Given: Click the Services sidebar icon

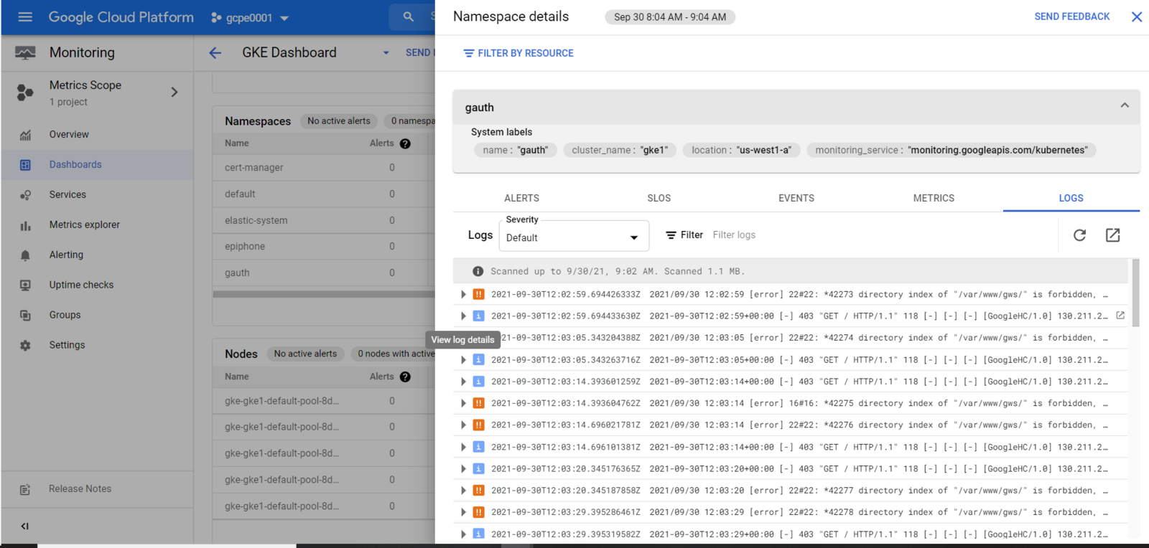Looking at the screenshot, I should [25, 195].
